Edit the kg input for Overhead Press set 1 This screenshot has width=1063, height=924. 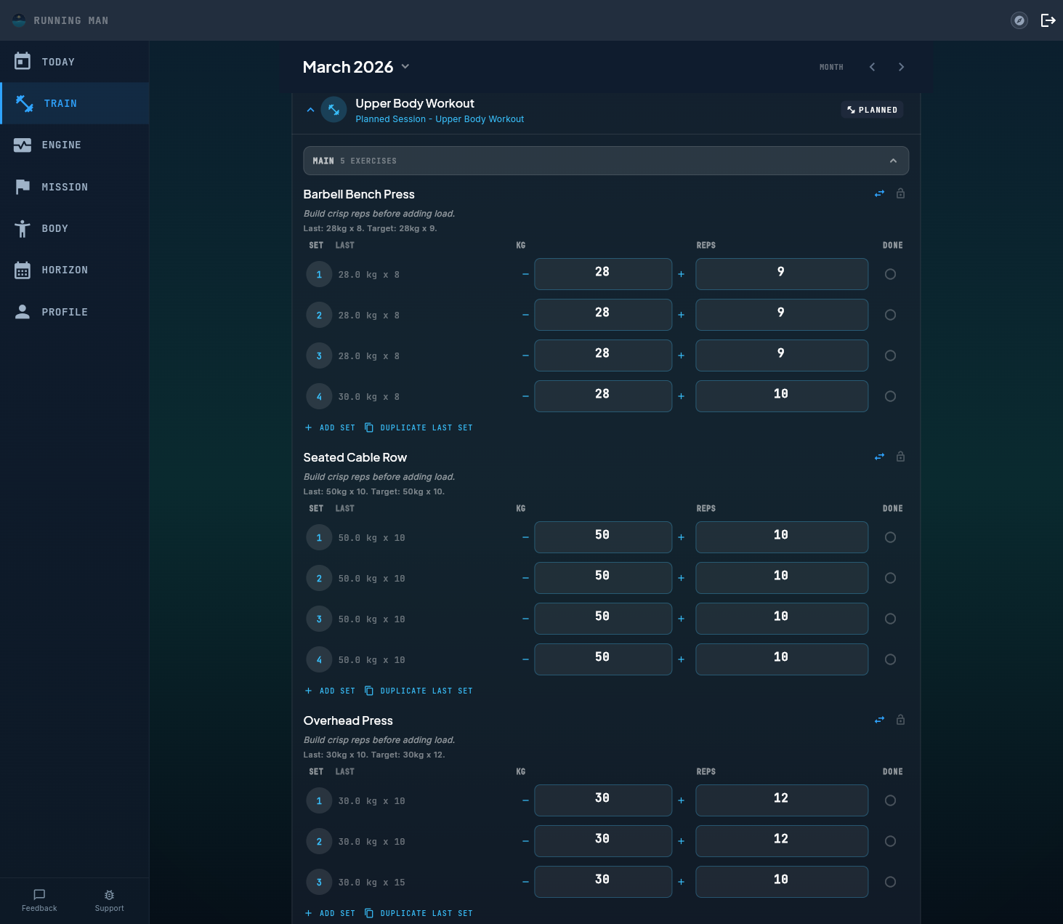[603, 800]
